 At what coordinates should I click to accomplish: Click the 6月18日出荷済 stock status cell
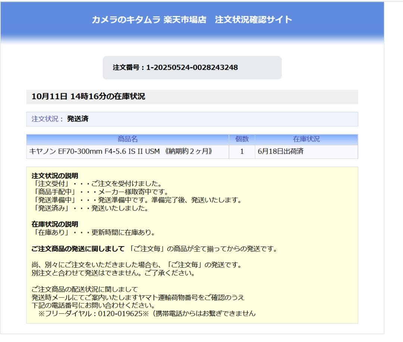(x=278, y=152)
